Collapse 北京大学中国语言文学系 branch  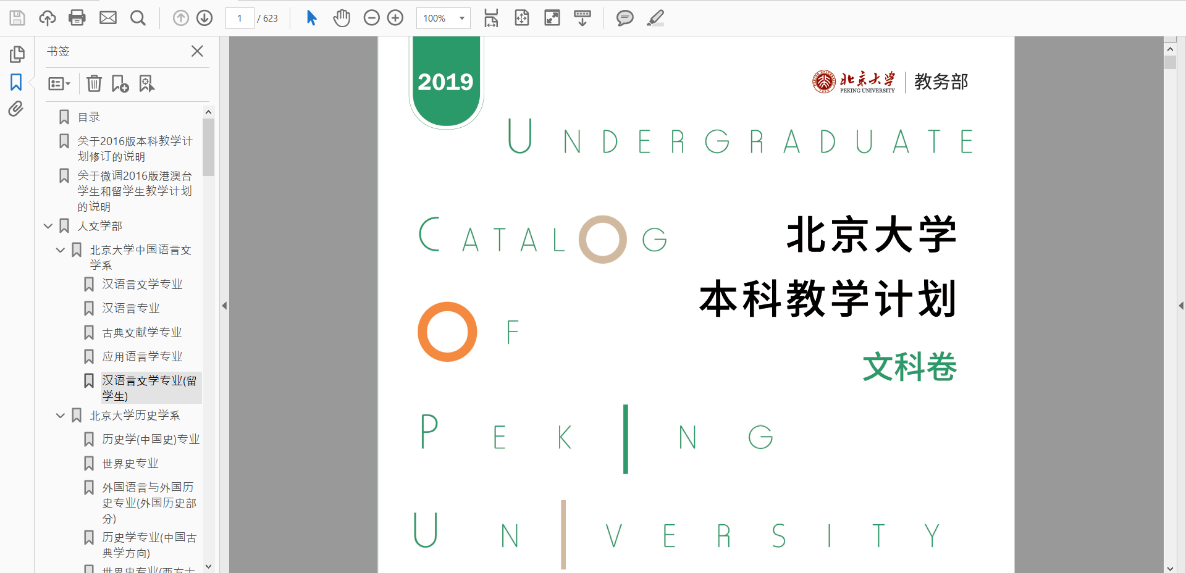[60, 250]
